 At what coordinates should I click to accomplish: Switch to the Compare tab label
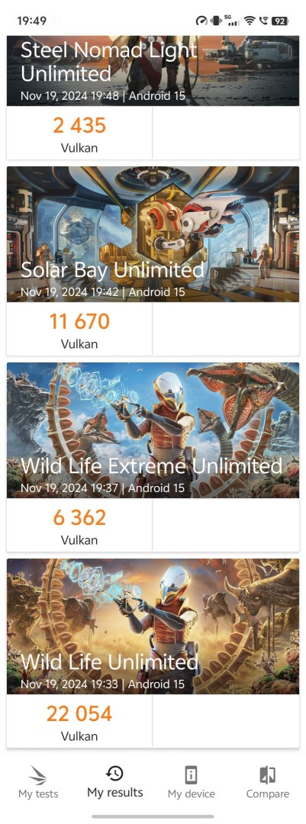click(268, 793)
